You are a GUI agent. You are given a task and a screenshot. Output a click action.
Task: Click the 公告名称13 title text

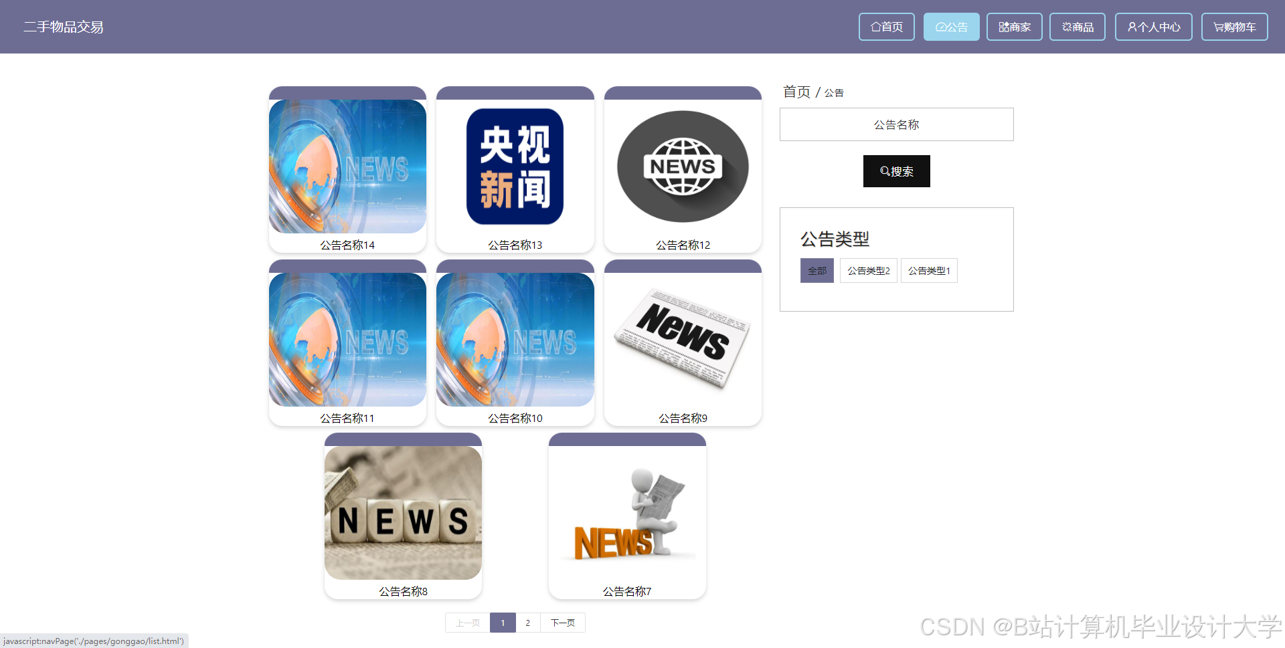point(515,245)
